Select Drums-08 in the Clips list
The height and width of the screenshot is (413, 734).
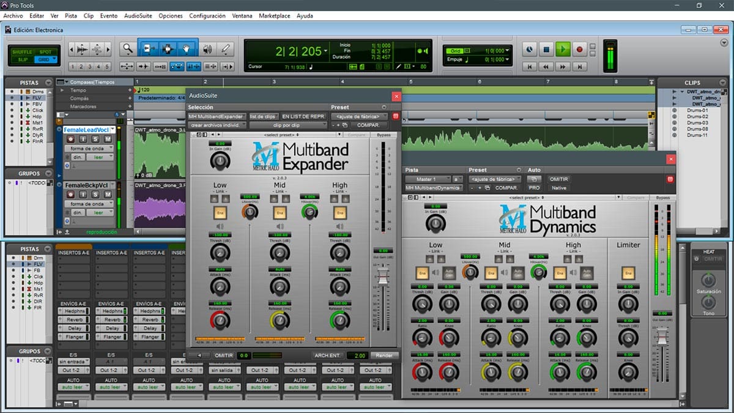(x=697, y=129)
